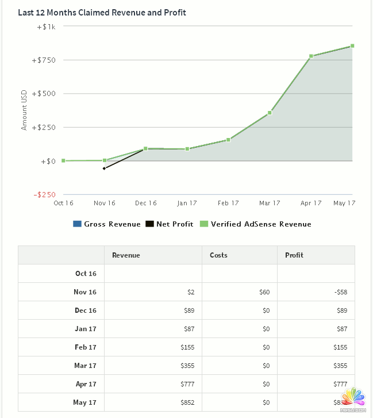Hide the Gross Revenue series via legend label
Viewport: 373px width, 418px height.
point(111,224)
